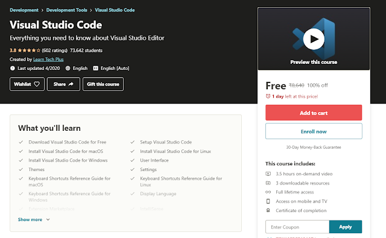
Task: Click the chevron beside Show more
Action: (48, 219)
